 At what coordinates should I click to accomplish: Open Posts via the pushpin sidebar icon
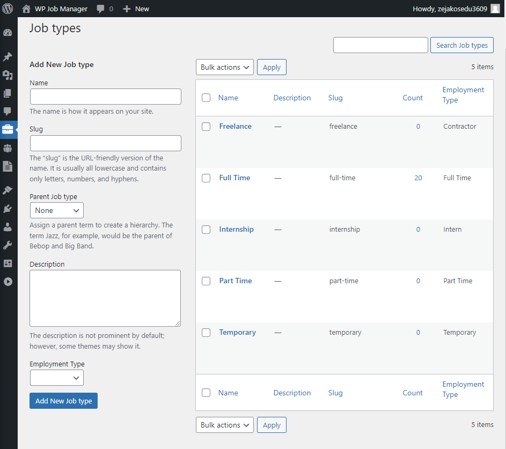(x=8, y=57)
